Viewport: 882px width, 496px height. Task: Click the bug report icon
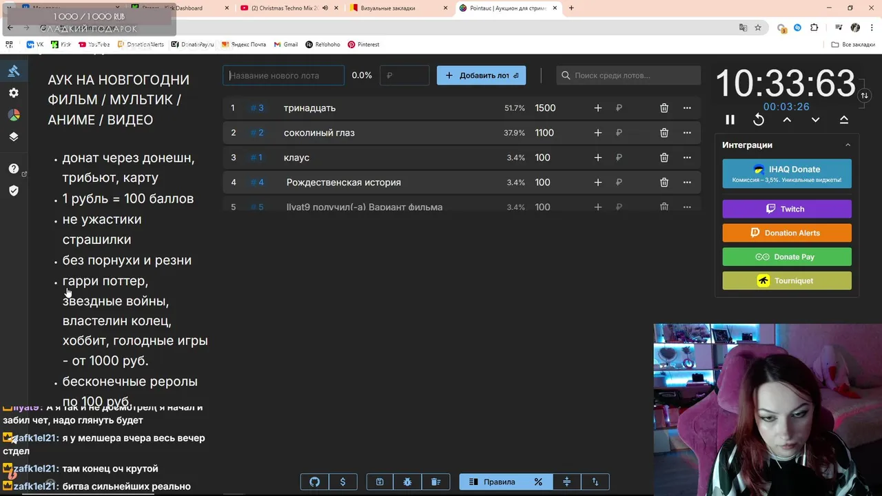click(x=408, y=482)
